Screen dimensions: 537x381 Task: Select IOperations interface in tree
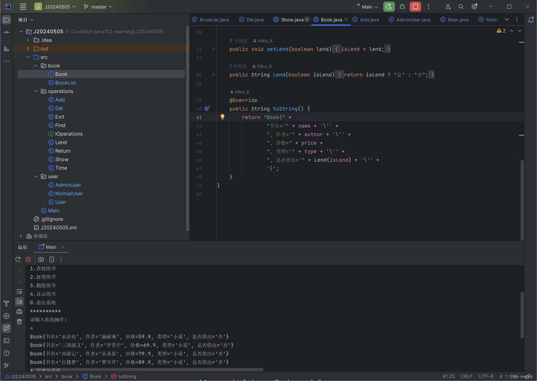pos(69,134)
